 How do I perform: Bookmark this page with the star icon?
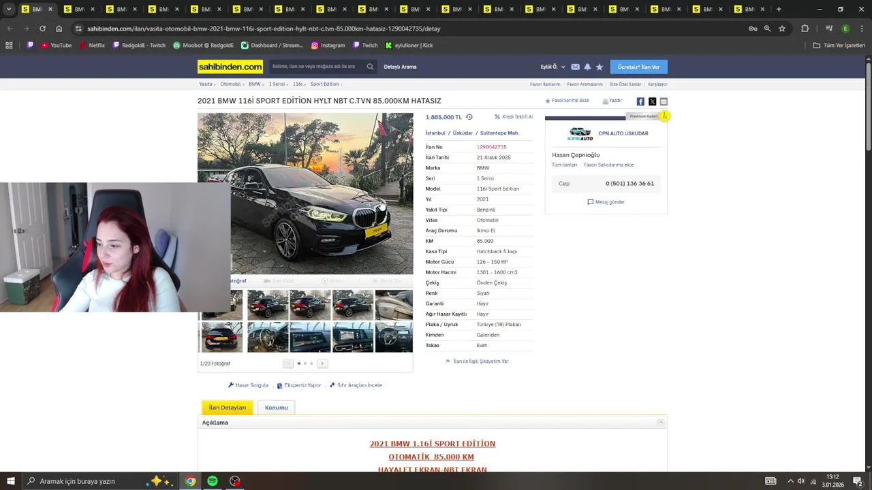click(782, 29)
